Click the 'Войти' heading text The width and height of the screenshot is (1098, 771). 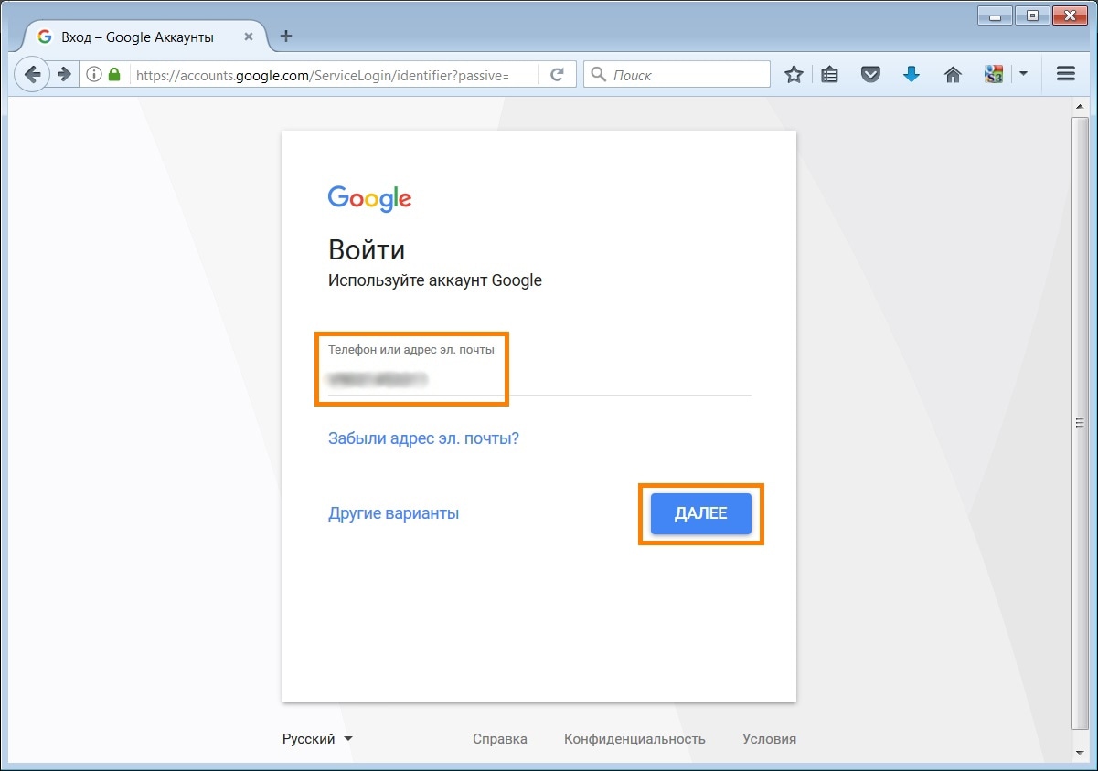click(367, 250)
